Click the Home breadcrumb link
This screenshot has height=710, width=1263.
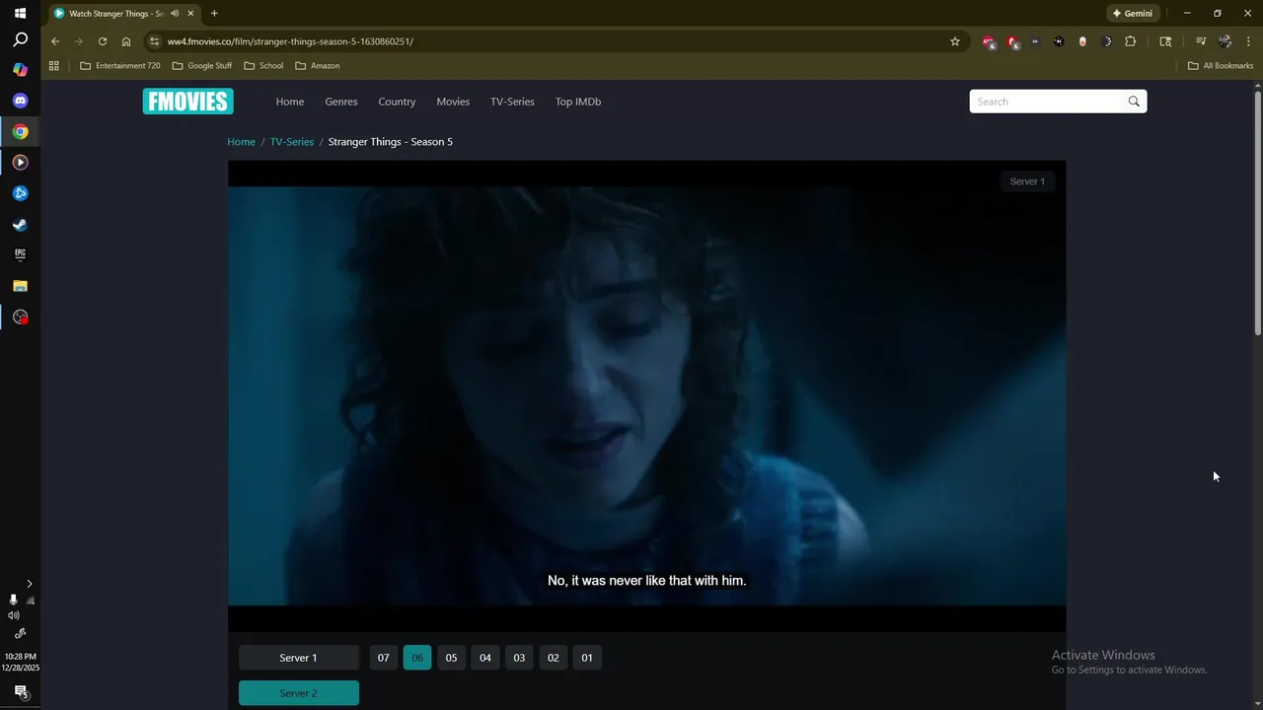tap(241, 142)
